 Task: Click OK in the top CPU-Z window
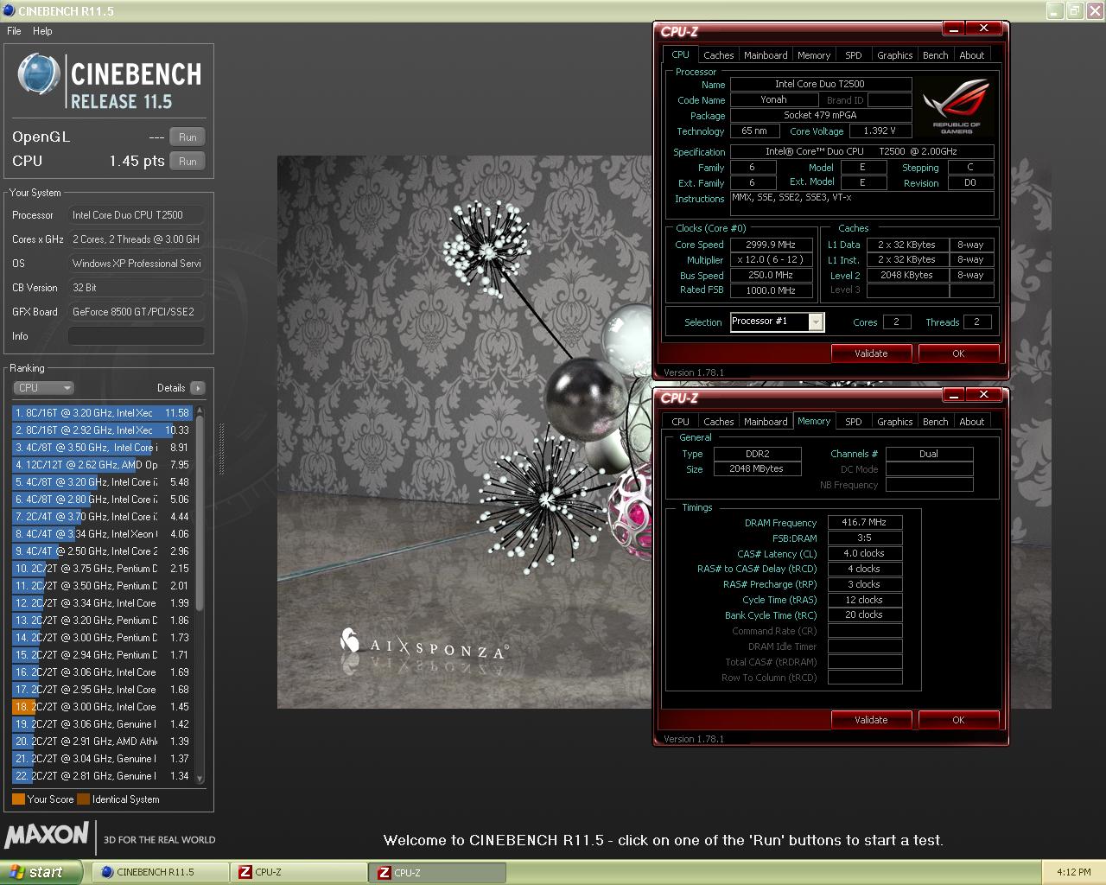click(x=958, y=353)
